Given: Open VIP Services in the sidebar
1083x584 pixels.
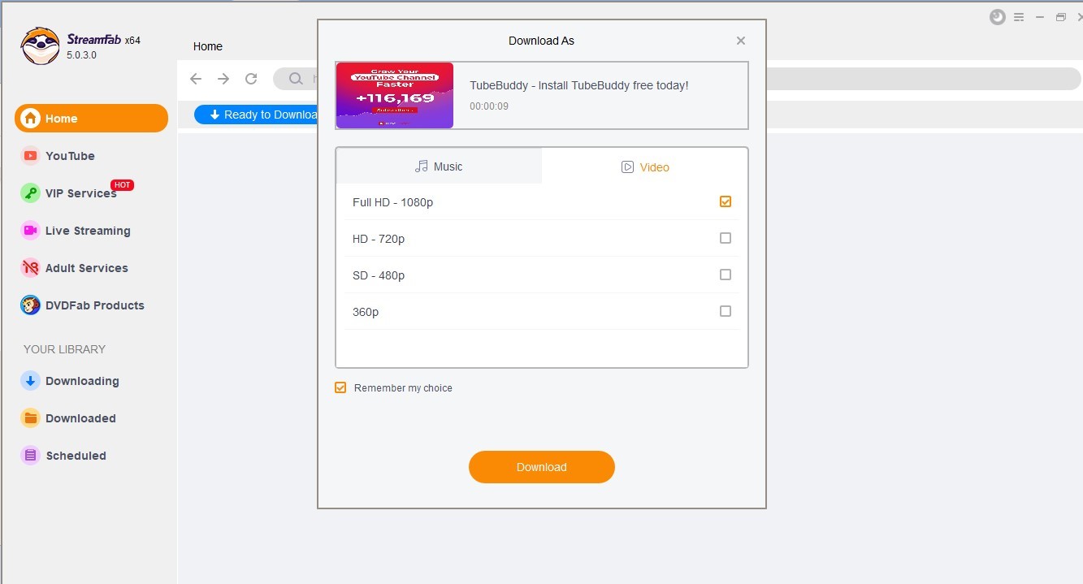Looking at the screenshot, I should pos(70,193).
